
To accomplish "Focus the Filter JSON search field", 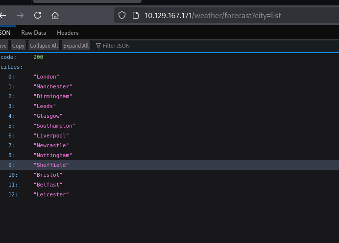I will click(216, 46).
